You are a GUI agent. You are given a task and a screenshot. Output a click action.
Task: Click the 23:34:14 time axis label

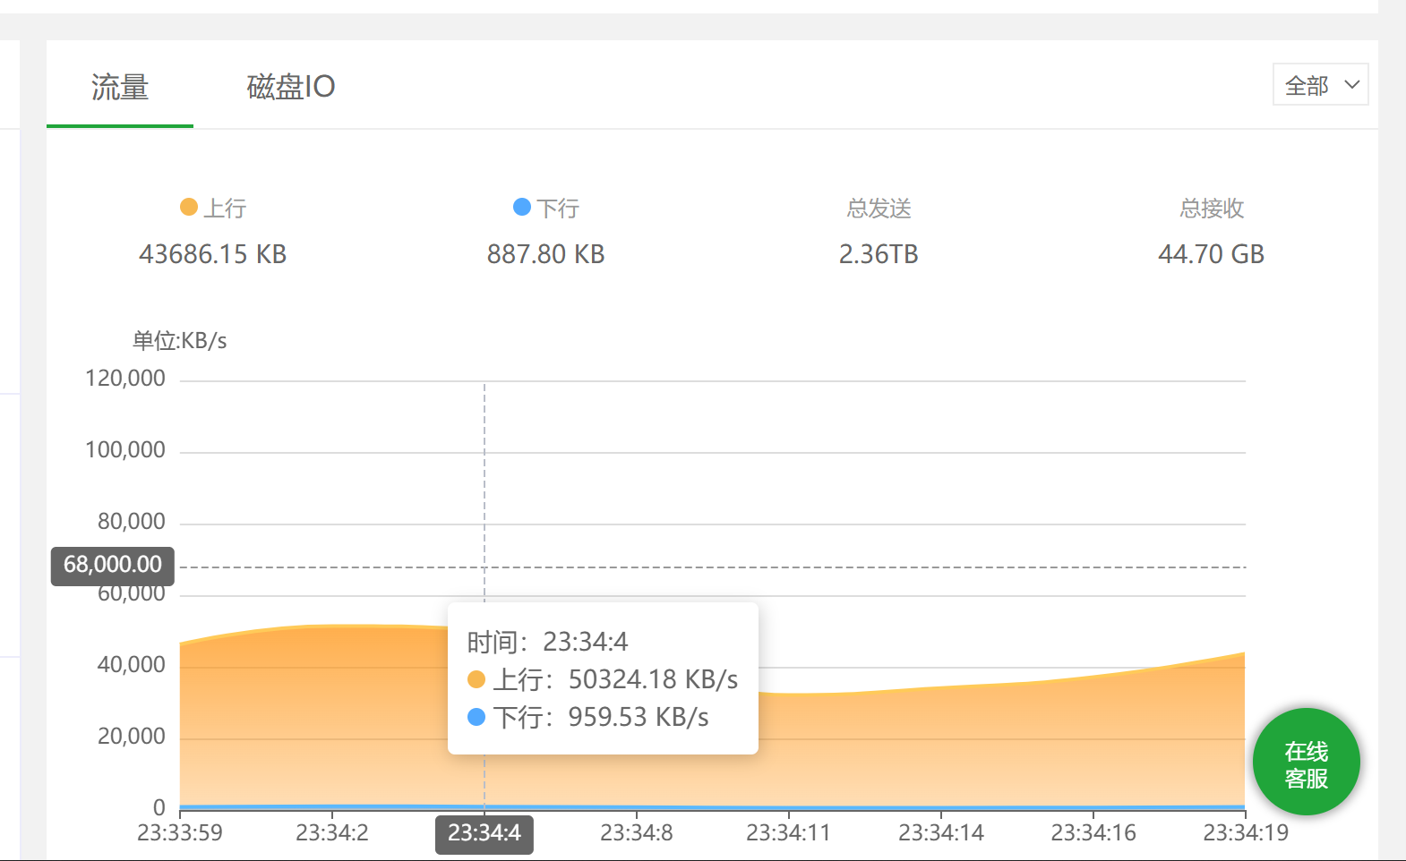pyautogui.click(x=941, y=833)
